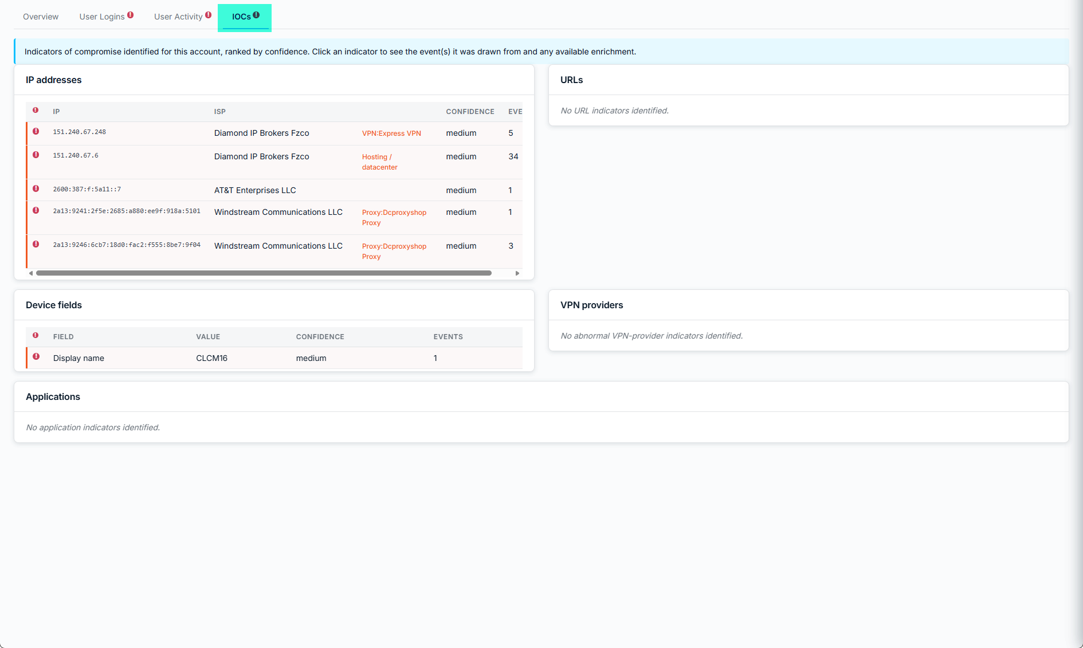This screenshot has width=1083, height=648.
Task: Click alert icon for 151.240.67.6 row
Action: 36,155
